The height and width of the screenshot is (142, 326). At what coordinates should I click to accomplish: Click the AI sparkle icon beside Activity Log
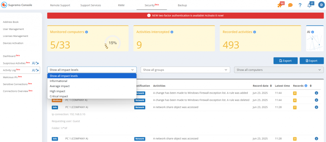[x=36, y=71]
